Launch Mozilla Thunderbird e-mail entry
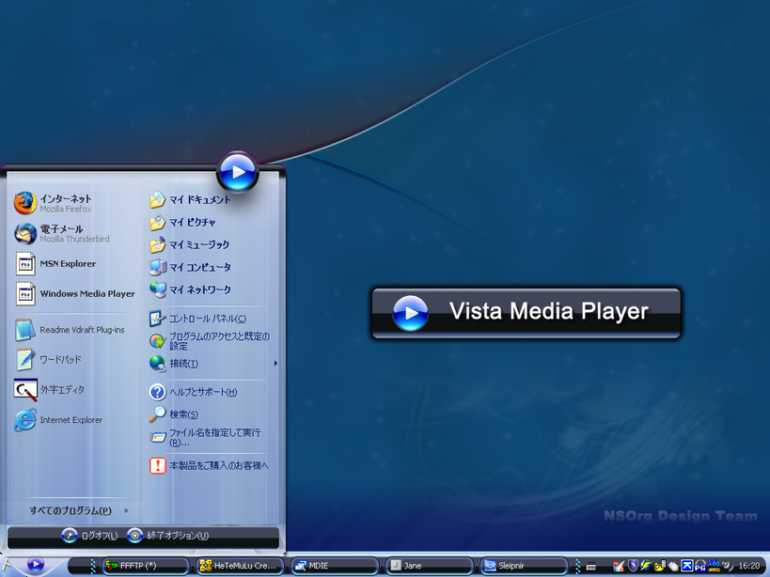This screenshot has height=577, width=770. 62,234
